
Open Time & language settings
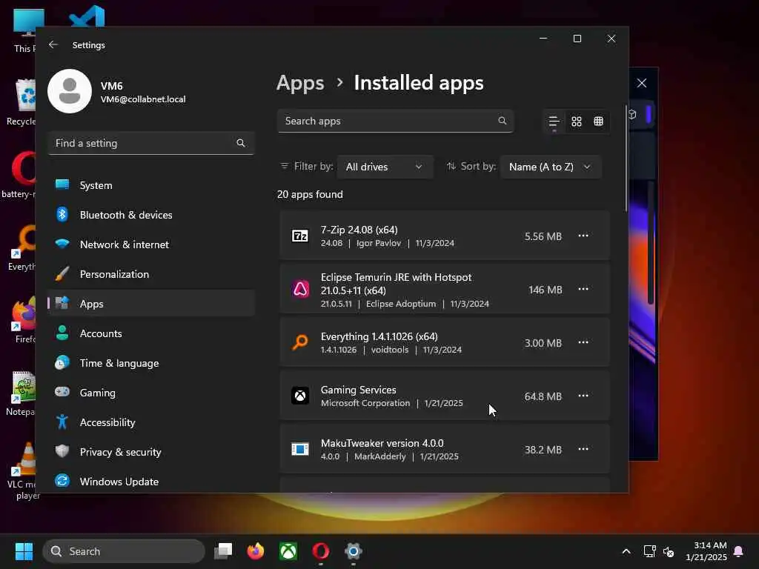pyautogui.click(x=151, y=363)
